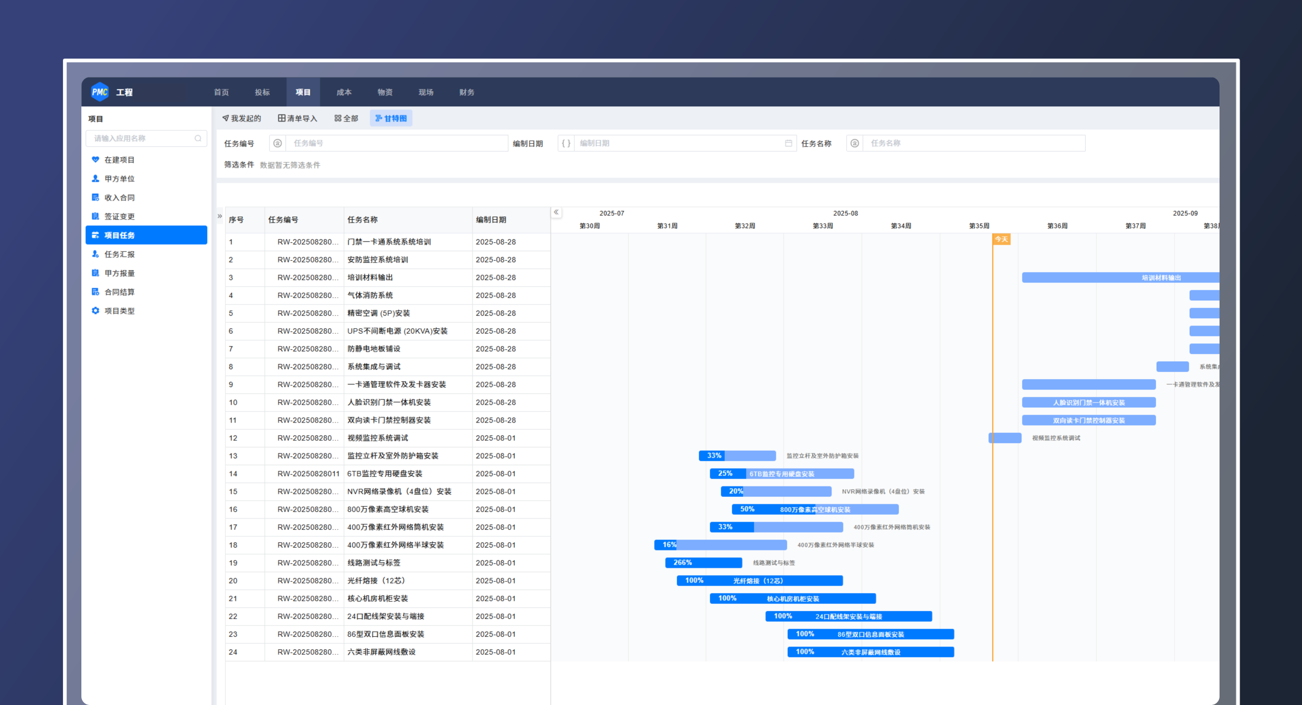This screenshot has width=1302, height=705.
Task: Click the braces icon before 编制日期 input
Action: [x=566, y=143]
